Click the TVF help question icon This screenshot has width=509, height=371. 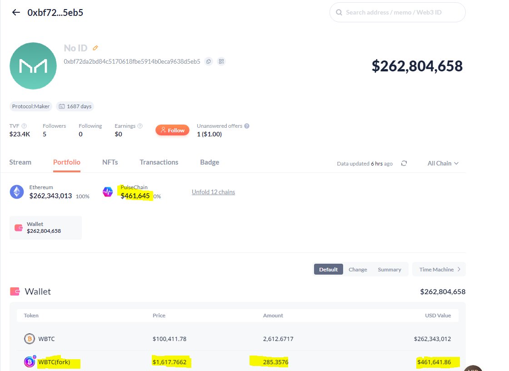24,126
